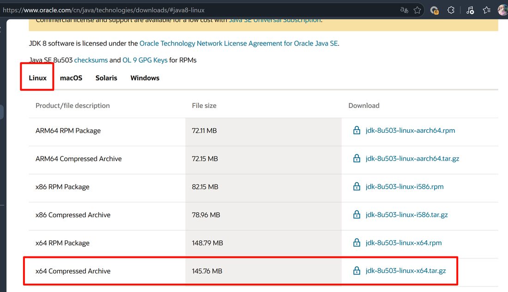
Task: Download jdk-8u503-linux-i586.tar.gz
Action: pyautogui.click(x=406, y=215)
